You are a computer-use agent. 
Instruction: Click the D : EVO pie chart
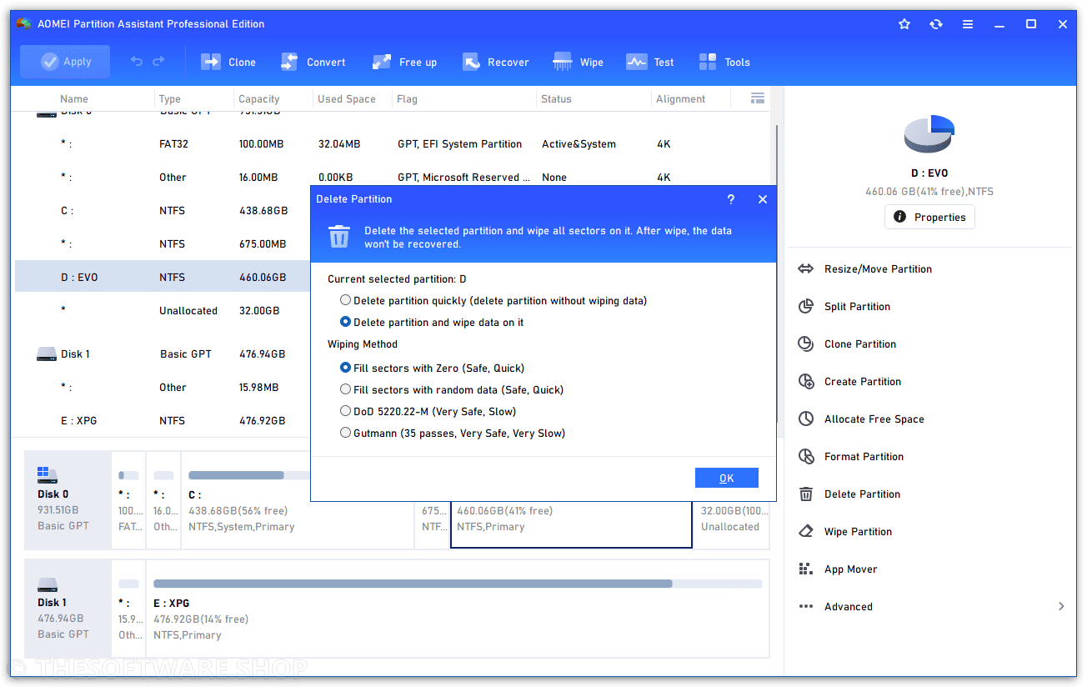click(x=929, y=133)
